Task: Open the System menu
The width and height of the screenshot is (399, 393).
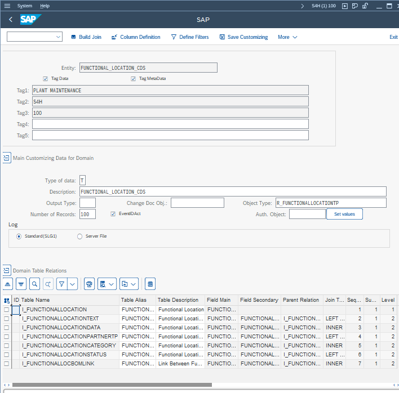Action: coord(25,6)
